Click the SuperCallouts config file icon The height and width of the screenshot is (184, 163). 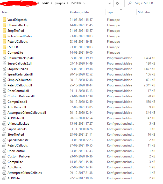[x=4, y=129]
